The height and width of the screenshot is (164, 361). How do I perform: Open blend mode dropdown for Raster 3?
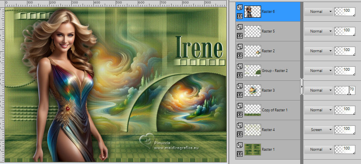tap(319, 90)
